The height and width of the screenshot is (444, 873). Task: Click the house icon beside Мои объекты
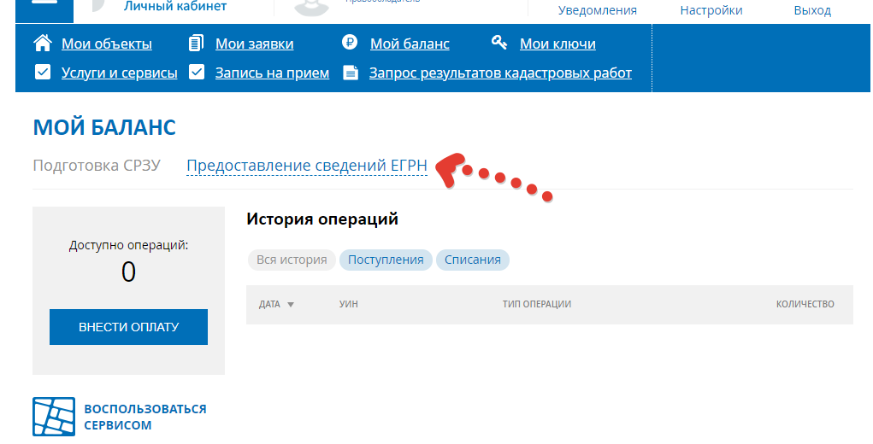(x=43, y=43)
